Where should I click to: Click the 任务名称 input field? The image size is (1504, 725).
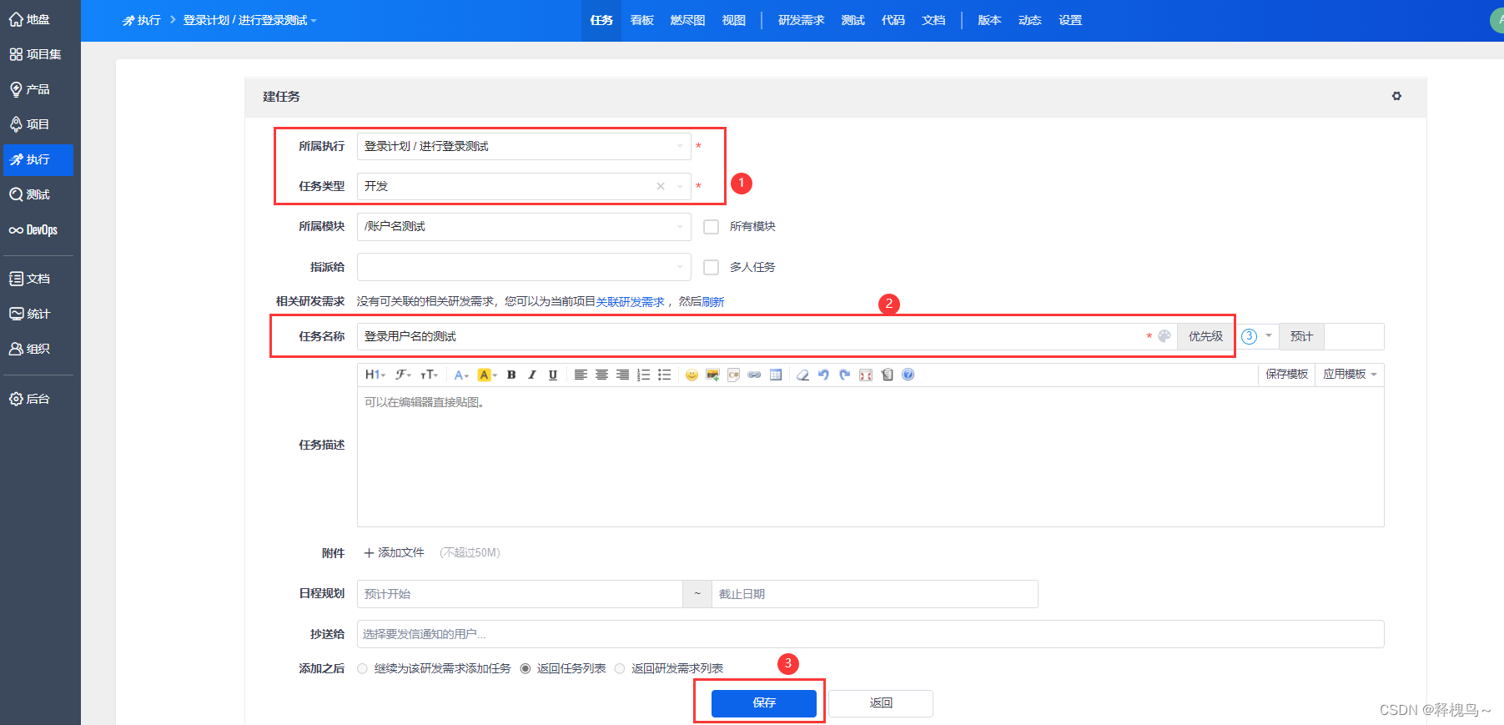click(751, 336)
